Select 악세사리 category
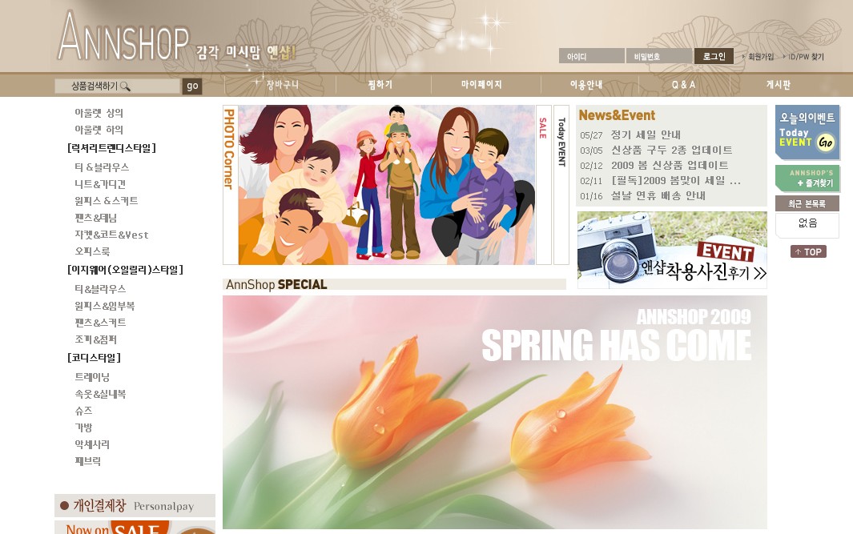 [92, 444]
